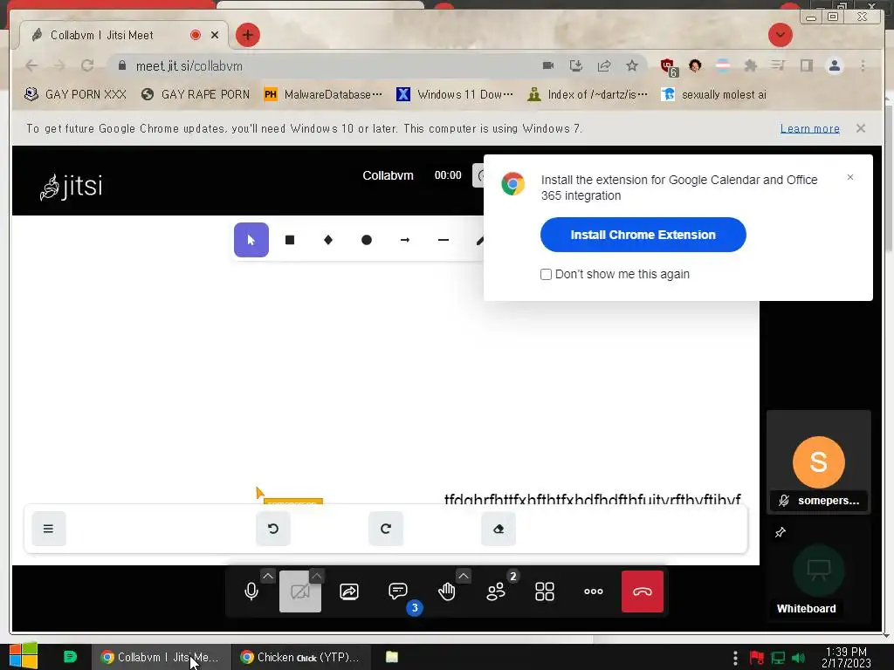Click the Jitsi logo
This screenshot has height=670, width=894.
(x=72, y=187)
